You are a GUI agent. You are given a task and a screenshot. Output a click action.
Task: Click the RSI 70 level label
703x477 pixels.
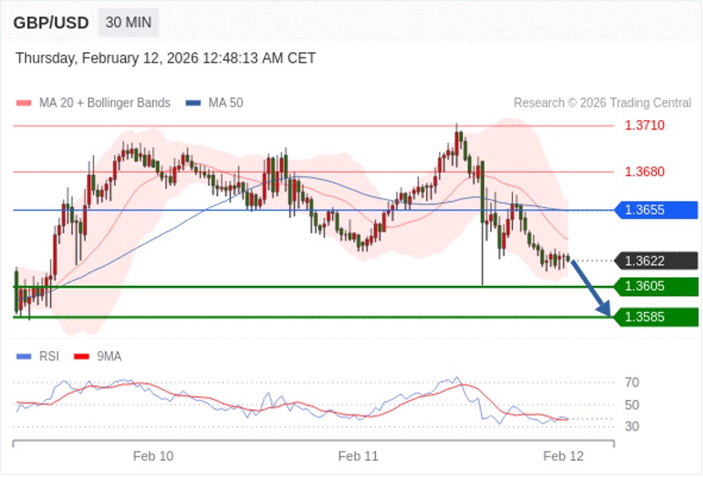631,383
